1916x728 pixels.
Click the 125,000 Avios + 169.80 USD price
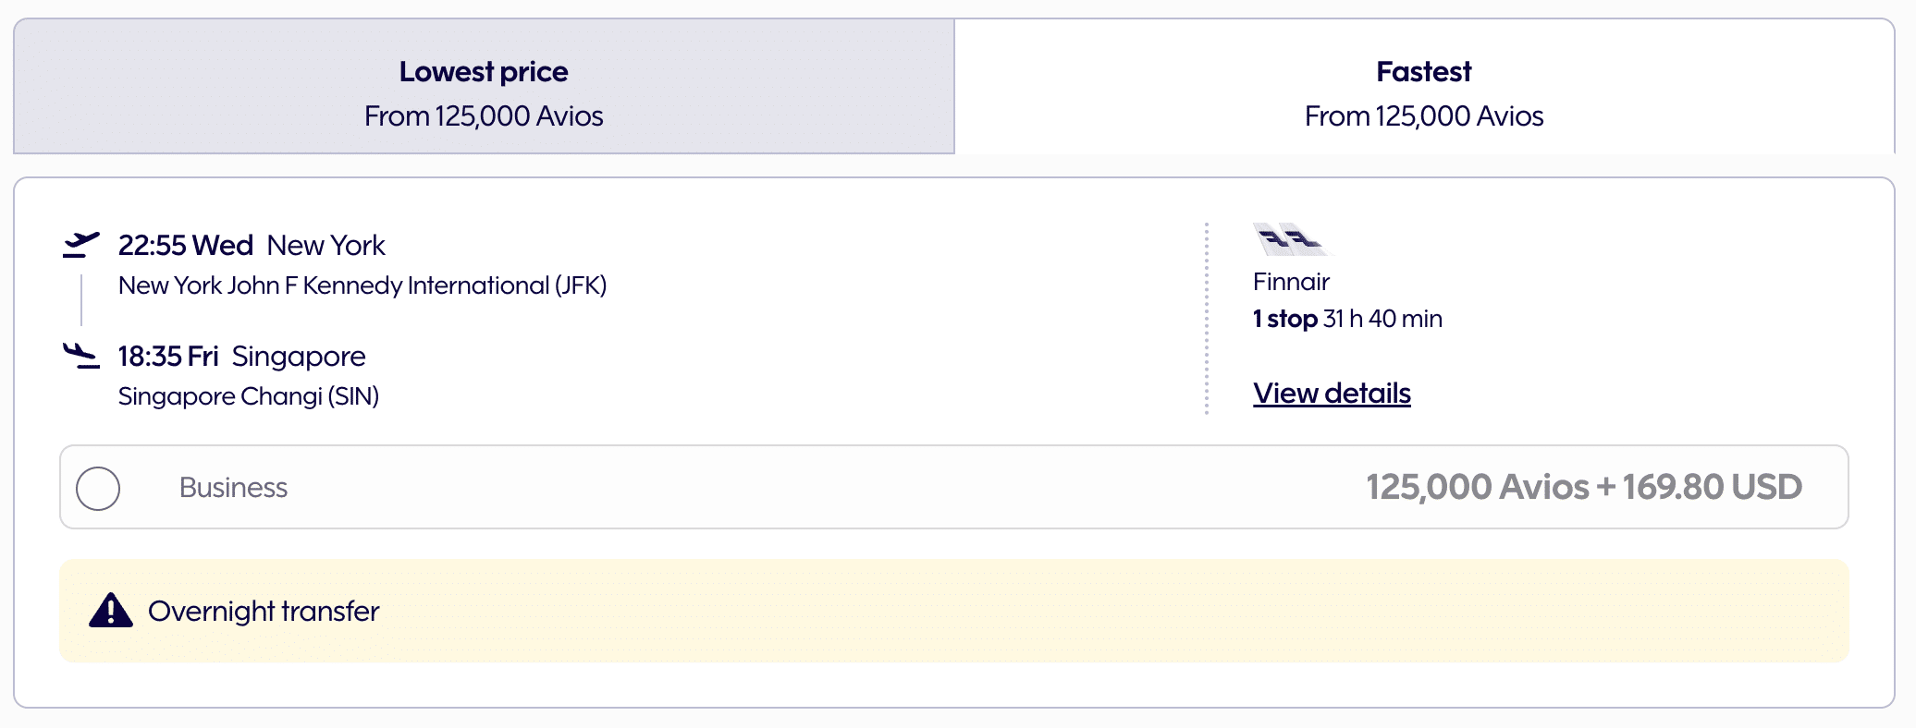click(x=1583, y=488)
